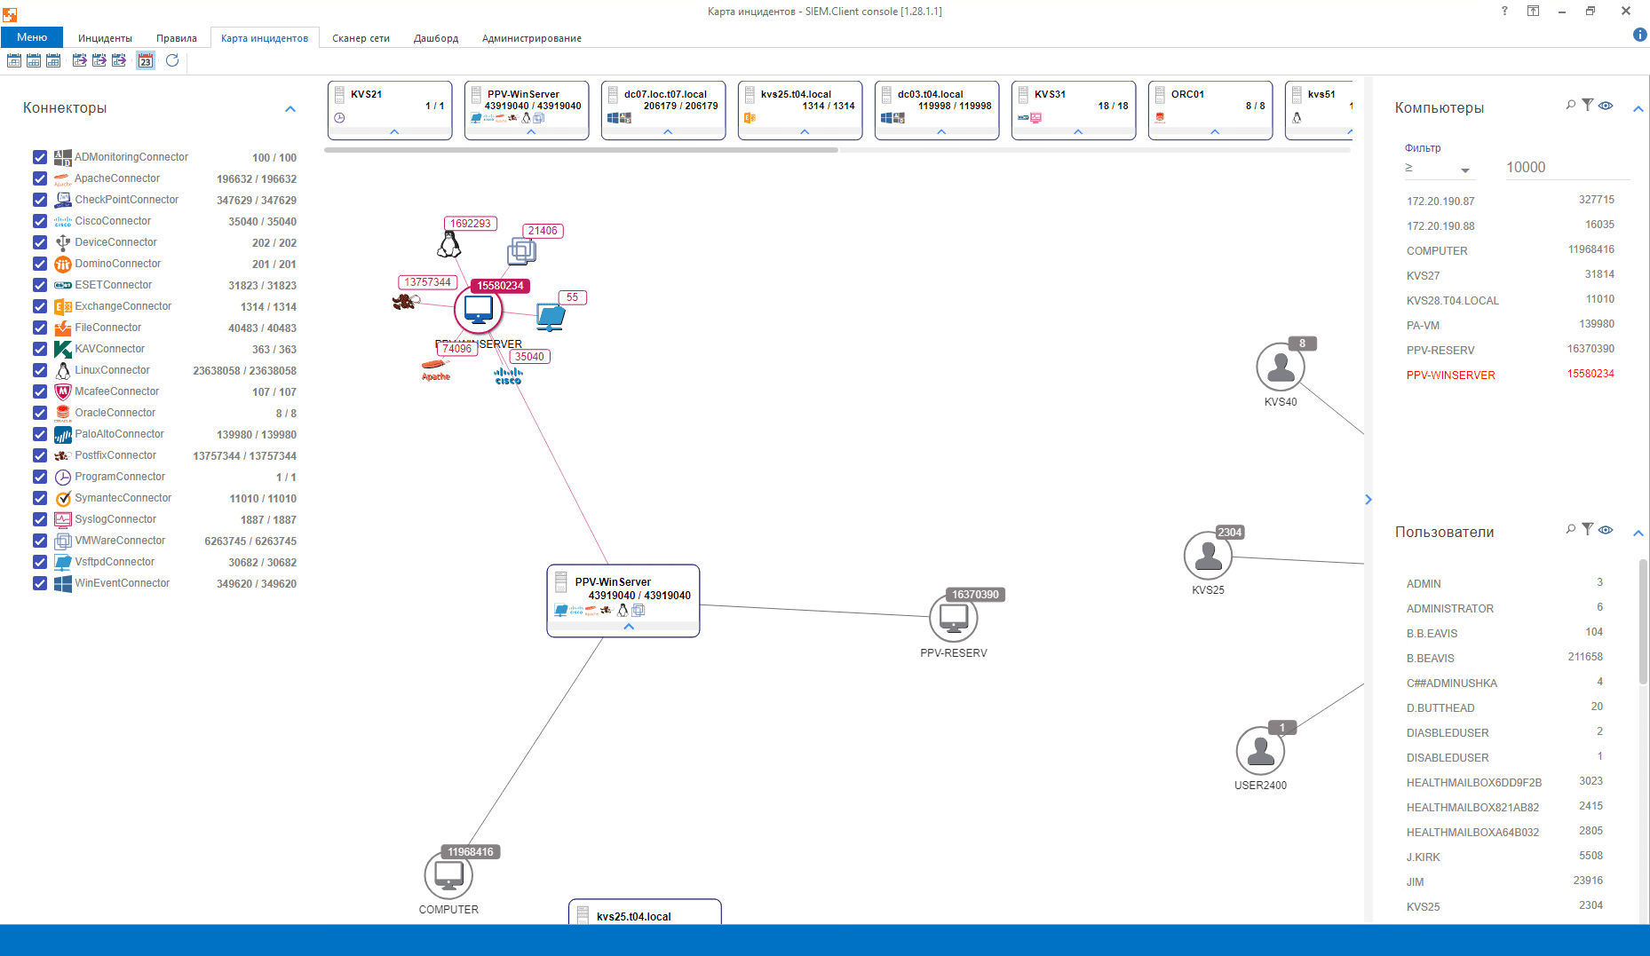The height and width of the screenshot is (956, 1650).
Task: Click the filter funnel in Компьютеры panel
Action: pos(1588,105)
